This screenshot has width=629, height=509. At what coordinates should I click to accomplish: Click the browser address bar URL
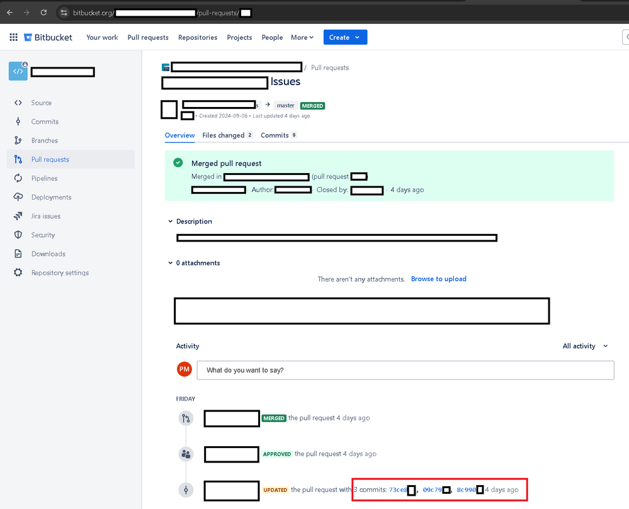point(162,13)
